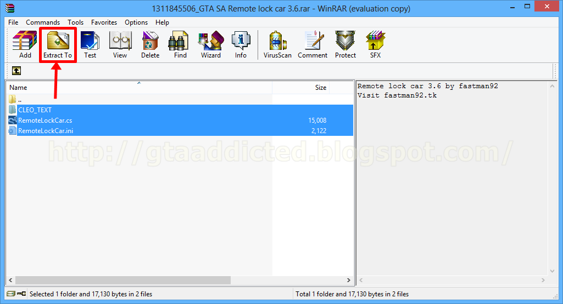563x304 pixels.
Task: Open the Options menu
Action: click(136, 22)
